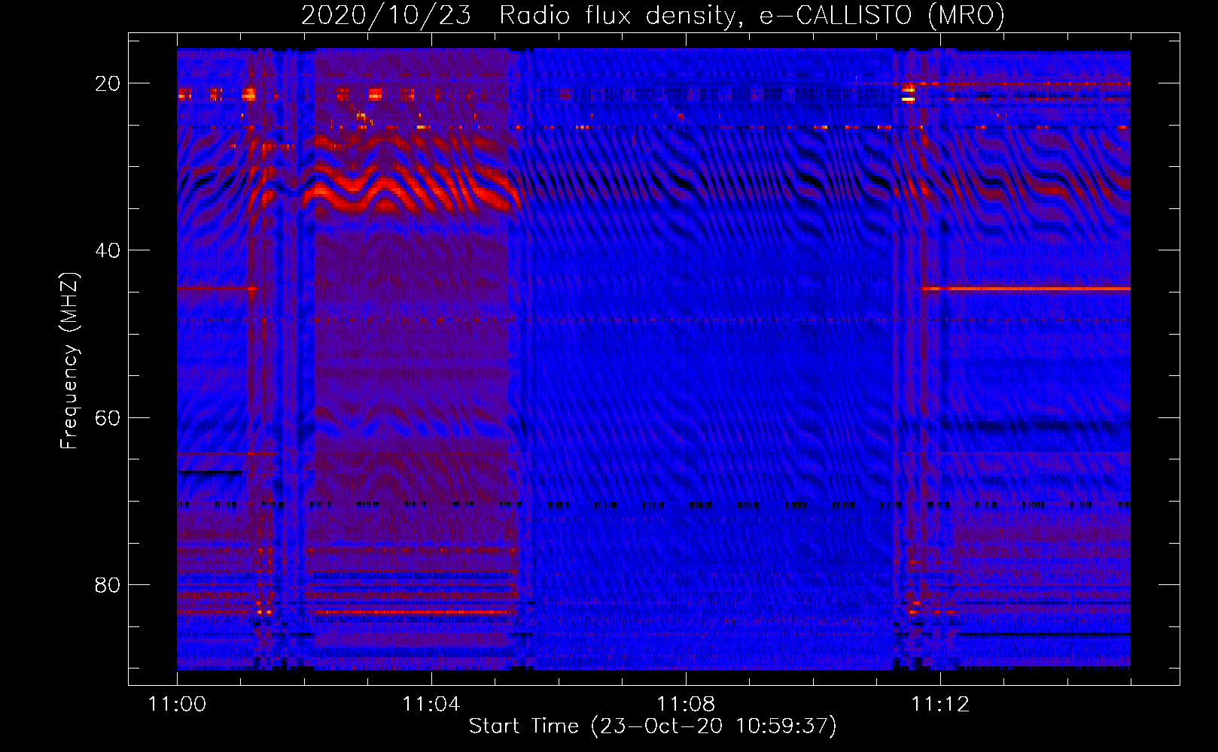Click the '11:04' time tick label

[x=431, y=705]
